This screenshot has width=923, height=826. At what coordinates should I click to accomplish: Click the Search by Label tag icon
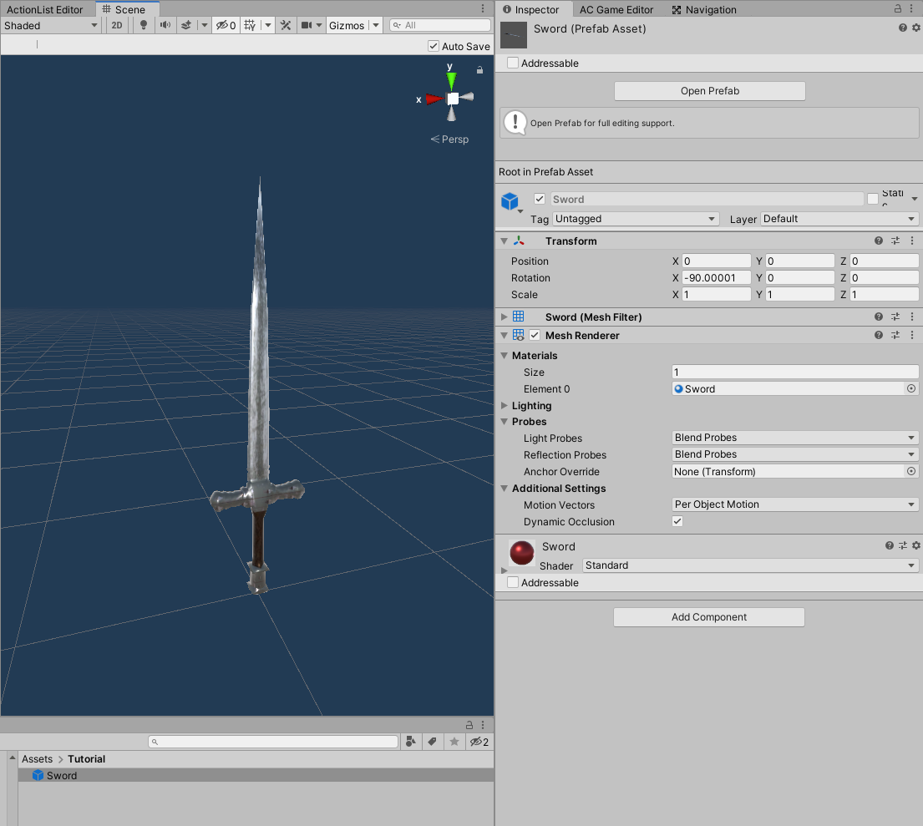pyautogui.click(x=432, y=742)
